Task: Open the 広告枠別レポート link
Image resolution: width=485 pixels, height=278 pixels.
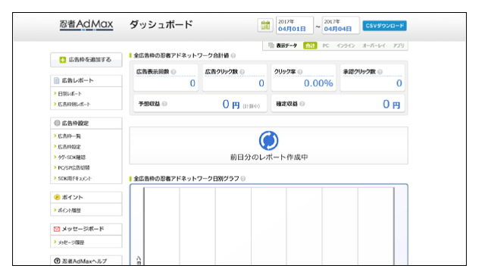Action: [x=74, y=105]
